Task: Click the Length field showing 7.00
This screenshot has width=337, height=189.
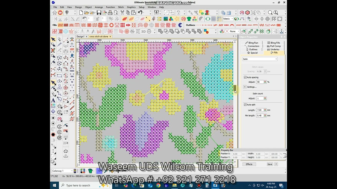Action: (260, 110)
